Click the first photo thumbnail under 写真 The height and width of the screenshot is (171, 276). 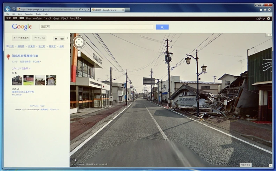point(17,80)
